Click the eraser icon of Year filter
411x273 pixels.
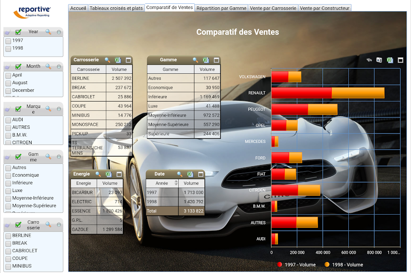(7, 32)
